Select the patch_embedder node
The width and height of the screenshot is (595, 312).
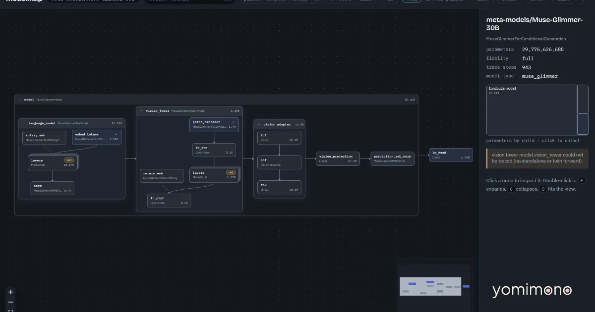click(214, 124)
